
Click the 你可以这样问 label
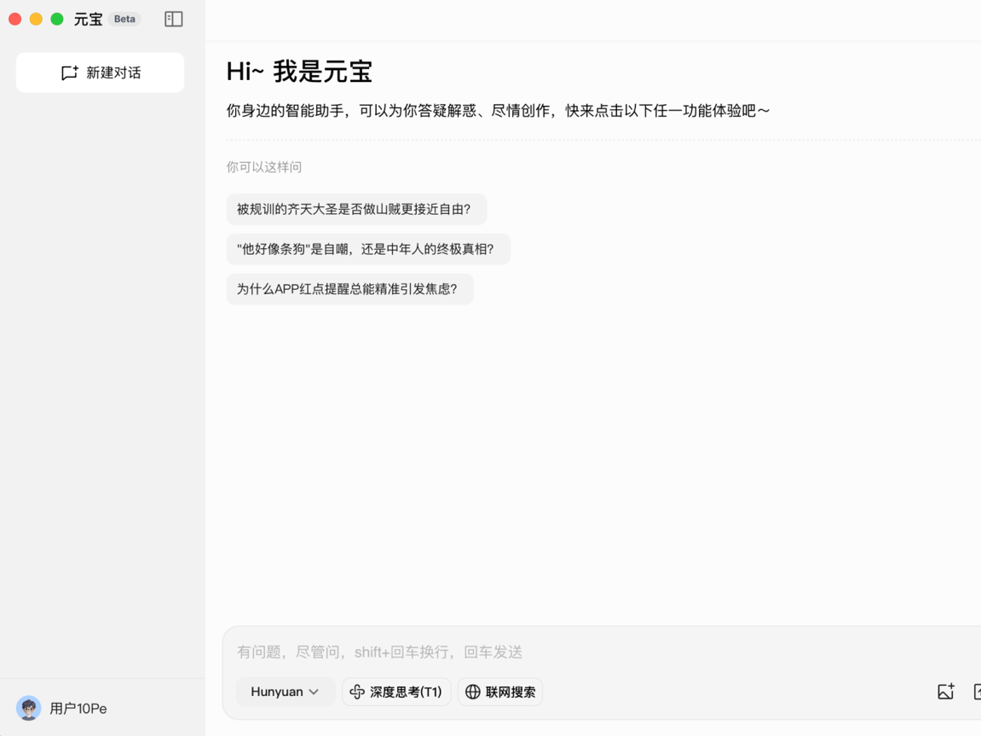pyautogui.click(x=264, y=167)
